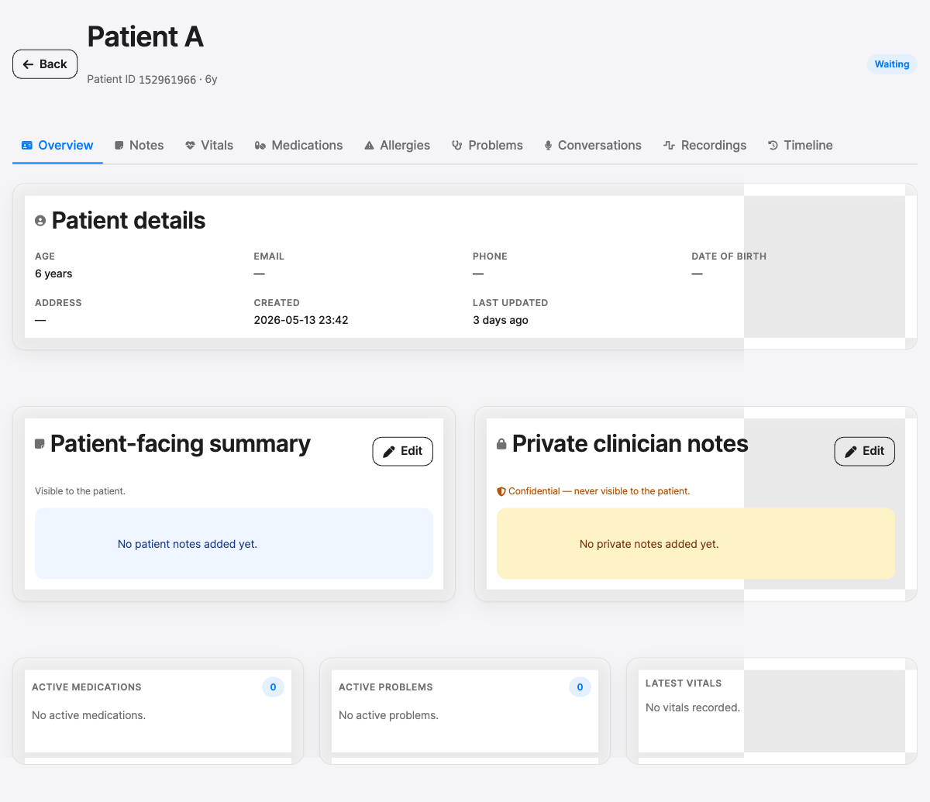
Task: Switch to the Recordings tab
Action: click(x=705, y=145)
